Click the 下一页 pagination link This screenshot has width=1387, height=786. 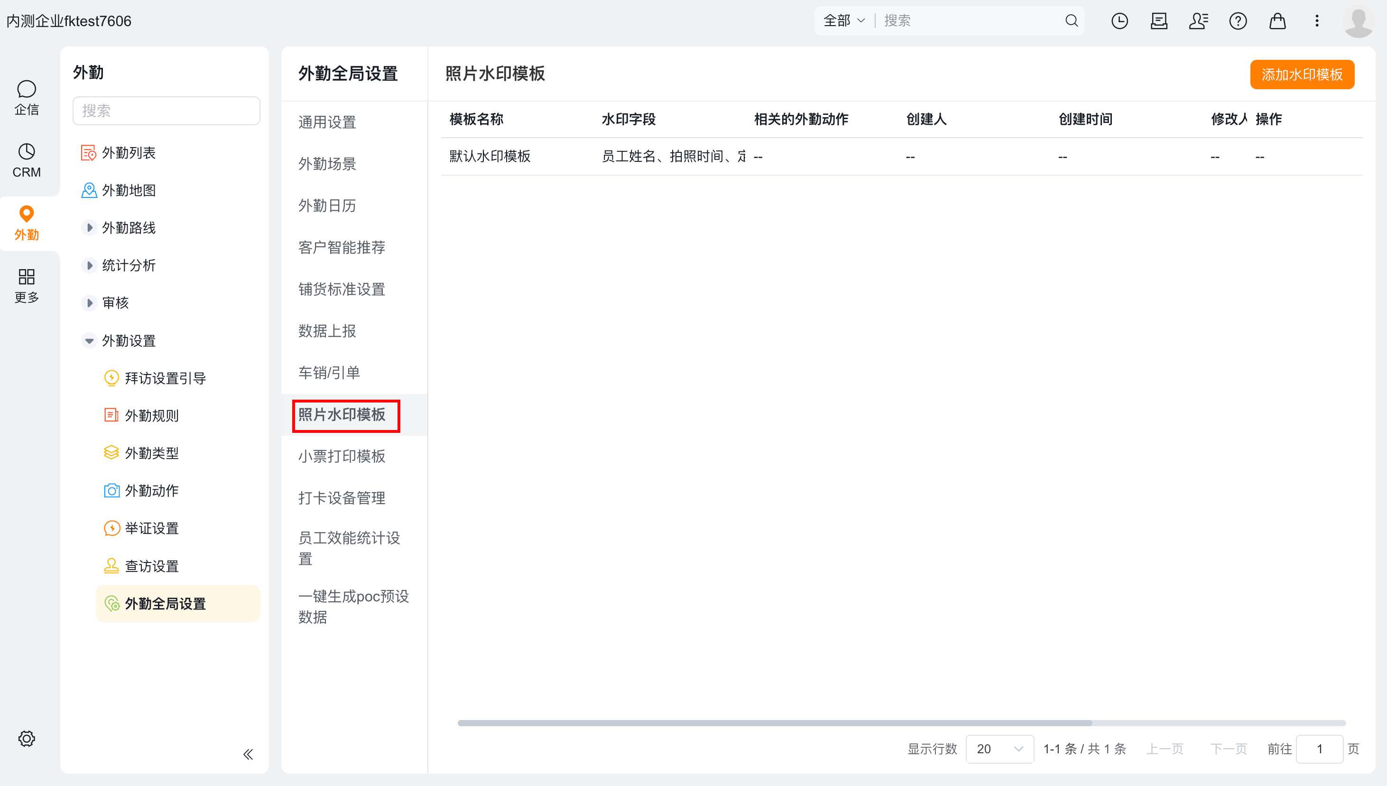click(1229, 749)
